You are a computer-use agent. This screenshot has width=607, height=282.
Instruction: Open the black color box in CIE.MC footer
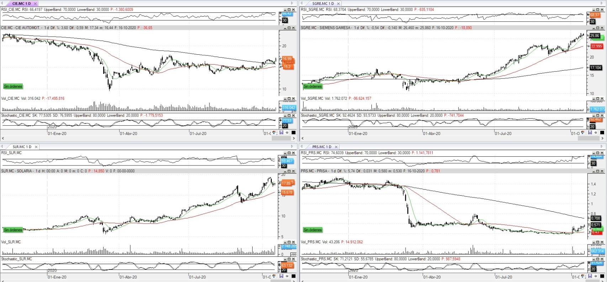point(294,132)
